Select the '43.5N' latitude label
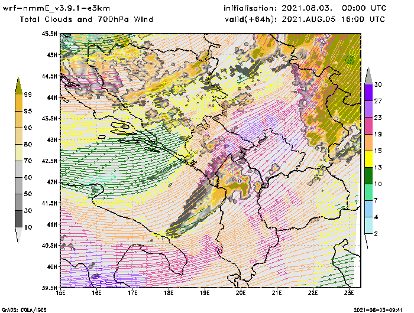Viewport: 414px width, 313px height. pos(49,118)
